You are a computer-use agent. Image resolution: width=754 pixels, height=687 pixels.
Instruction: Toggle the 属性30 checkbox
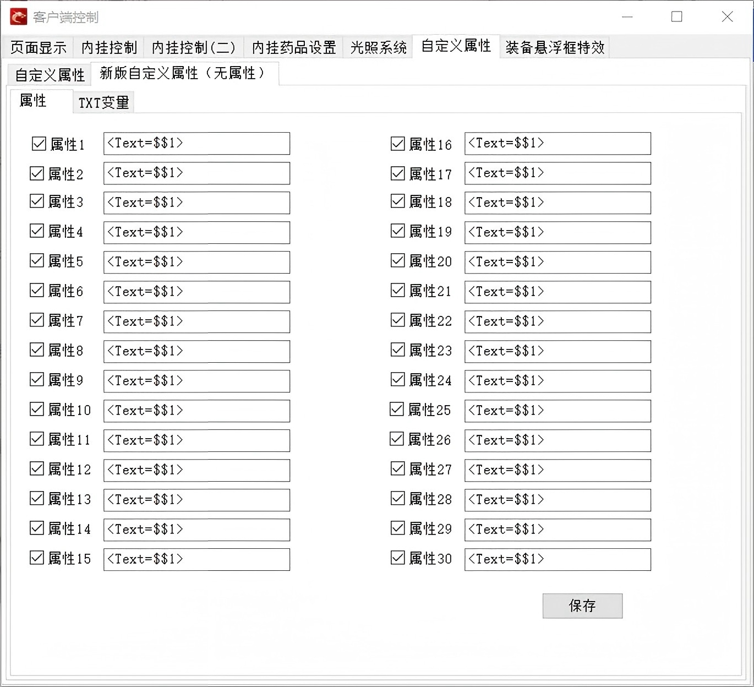tap(398, 559)
